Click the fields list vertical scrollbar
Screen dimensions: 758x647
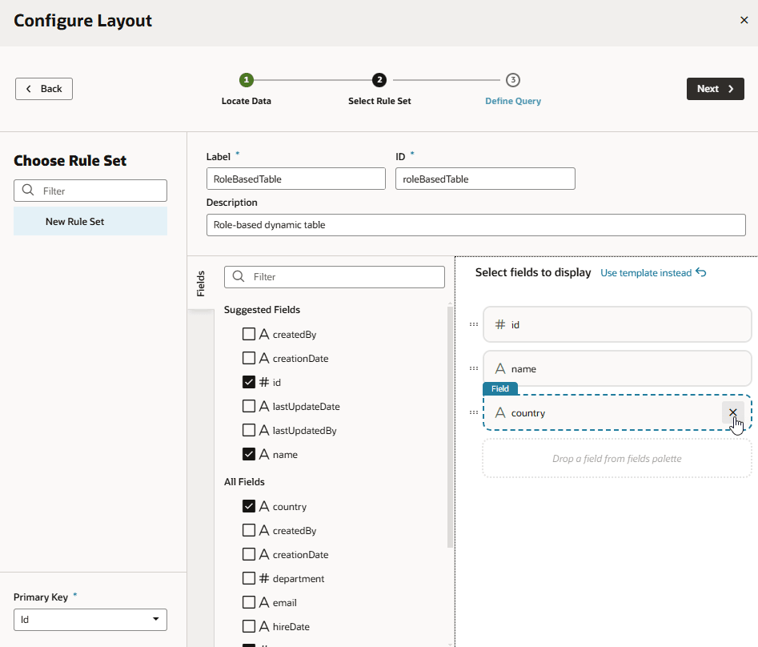pyautogui.click(x=450, y=427)
